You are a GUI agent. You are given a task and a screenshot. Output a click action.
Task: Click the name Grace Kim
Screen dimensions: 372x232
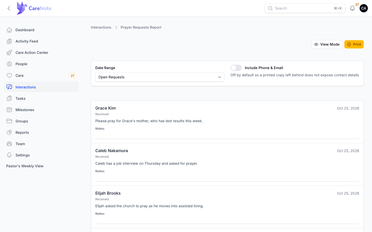click(x=105, y=108)
